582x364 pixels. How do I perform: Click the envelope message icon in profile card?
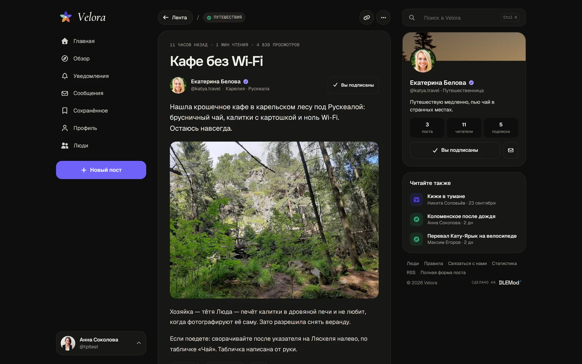511,150
